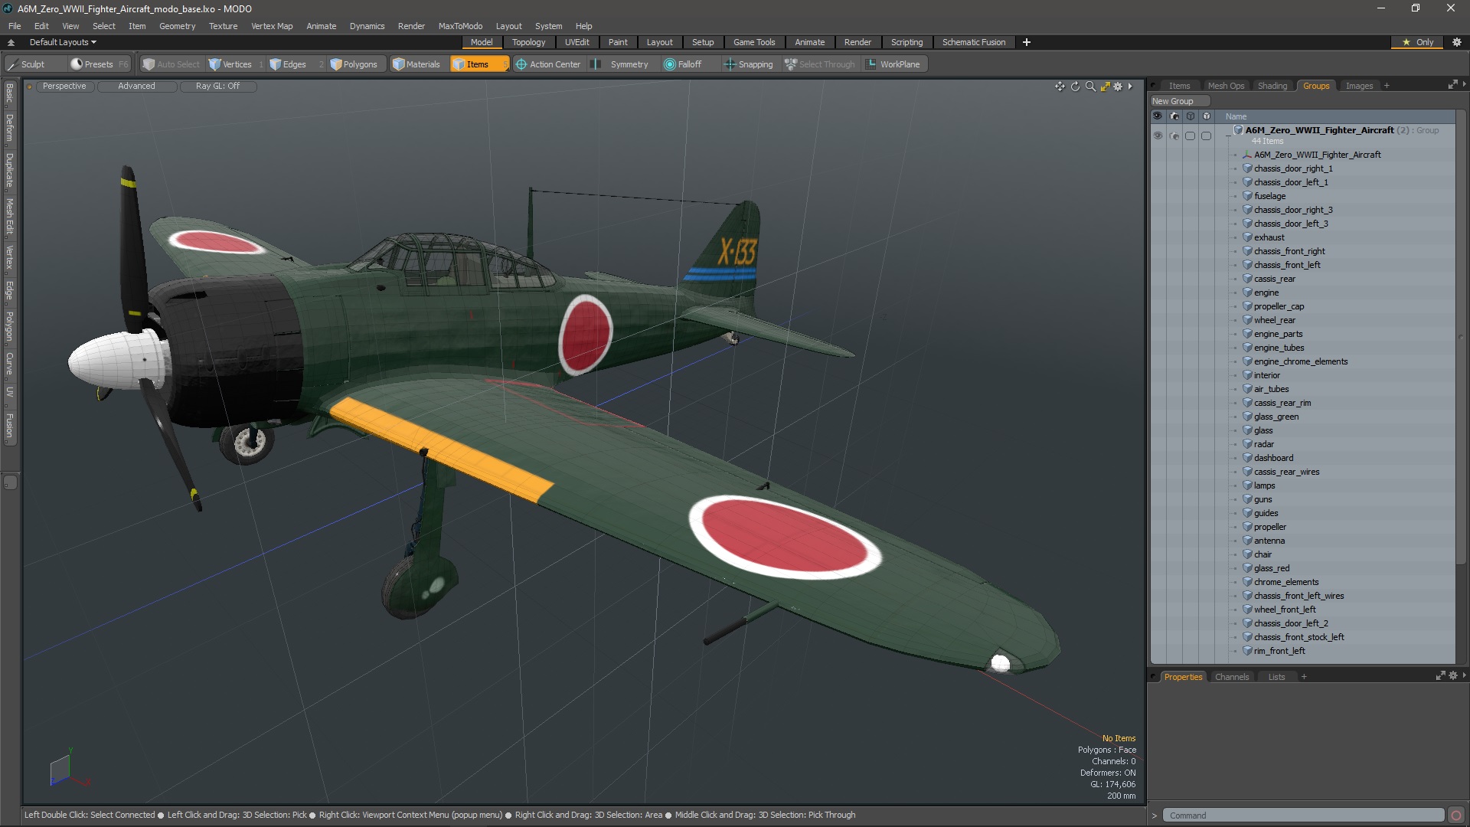The width and height of the screenshot is (1470, 827).
Task: Toggle visibility eye of A6M_Zero group
Action: click(x=1158, y=136)
